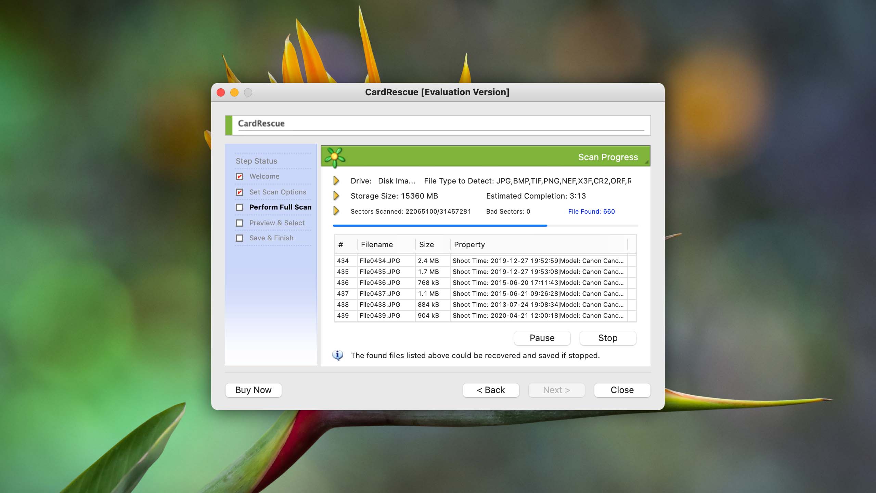The image size is (876, 493).
Task: Select the Perform Full Scan step label
Action: [280, 207]
